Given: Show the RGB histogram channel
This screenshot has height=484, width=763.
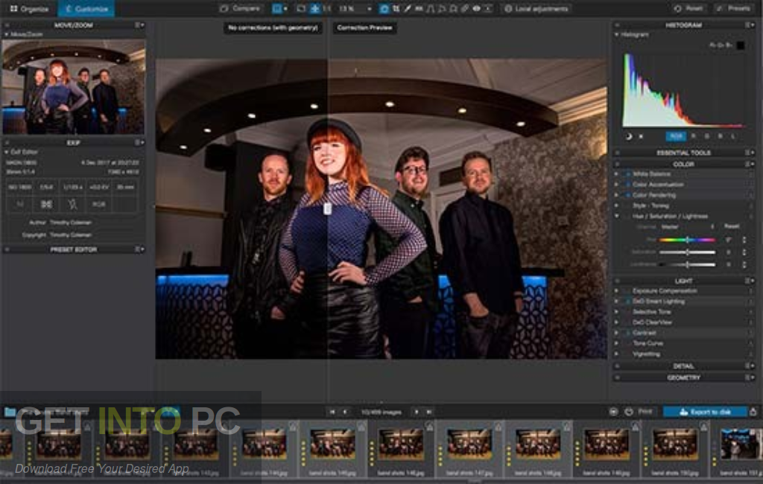Looking at the screenshot, I should point(676,137).
